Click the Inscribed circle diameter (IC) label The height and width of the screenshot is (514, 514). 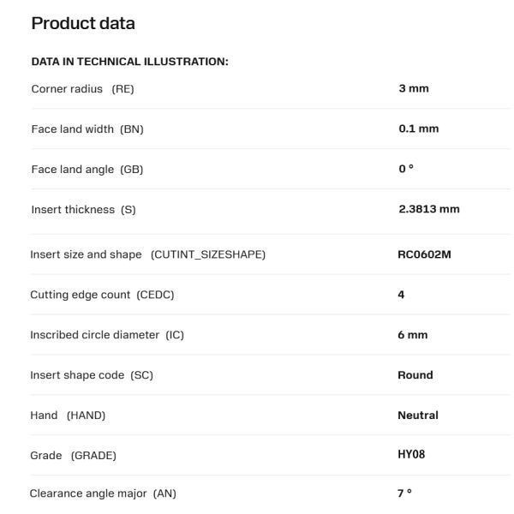point(107,335)
